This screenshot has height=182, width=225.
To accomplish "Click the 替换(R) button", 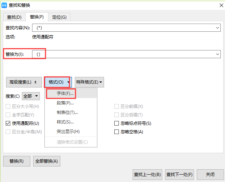I will (x=17, y=161).
